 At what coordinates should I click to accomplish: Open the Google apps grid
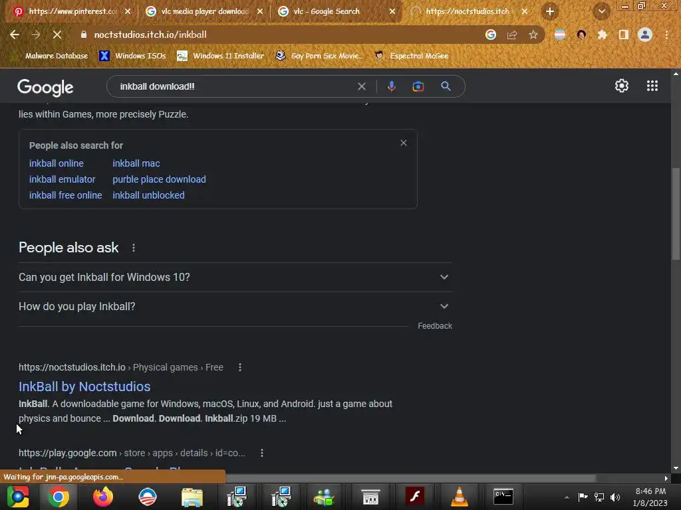(652, 86)
